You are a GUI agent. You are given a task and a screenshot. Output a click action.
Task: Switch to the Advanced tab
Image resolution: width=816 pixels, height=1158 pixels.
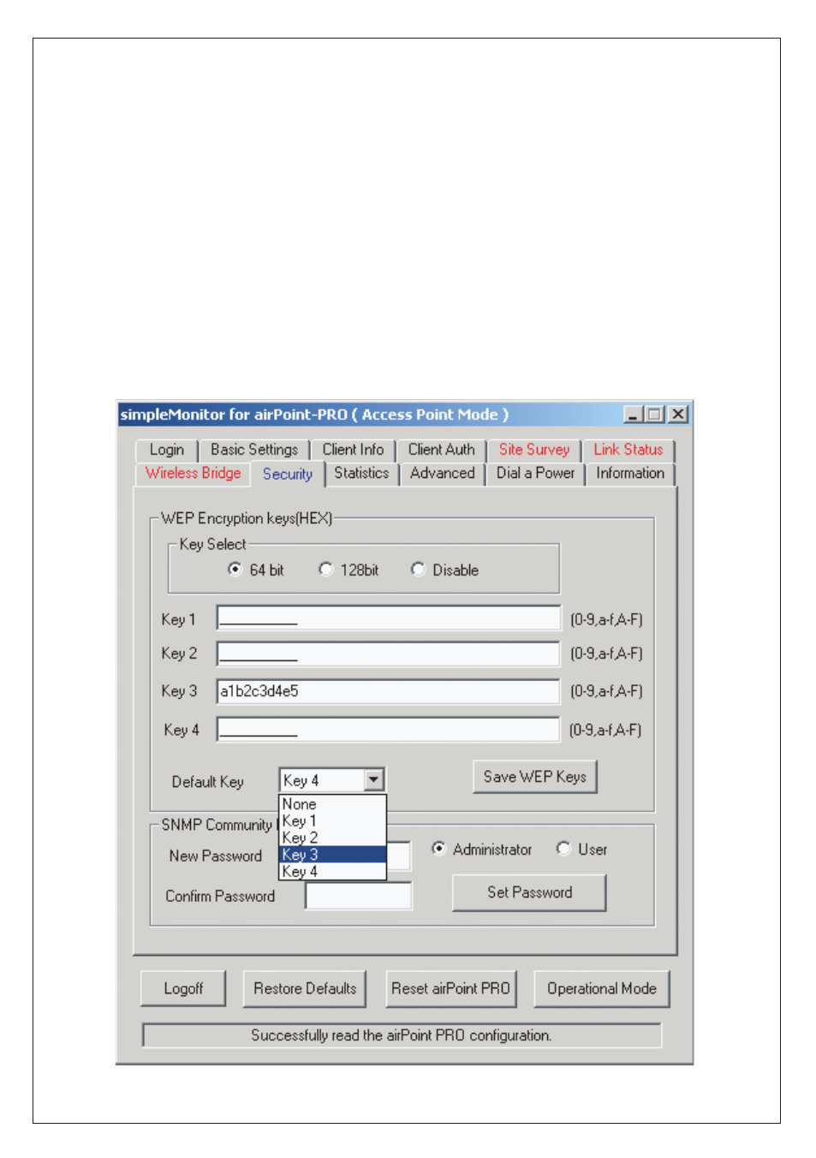443,473
